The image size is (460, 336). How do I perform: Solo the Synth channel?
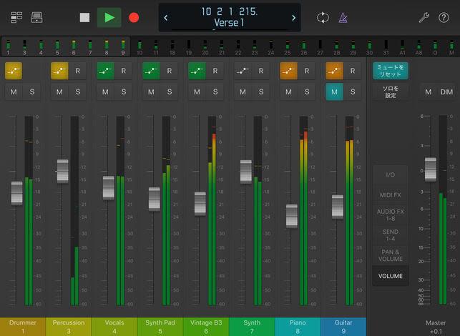pos(261,92)
